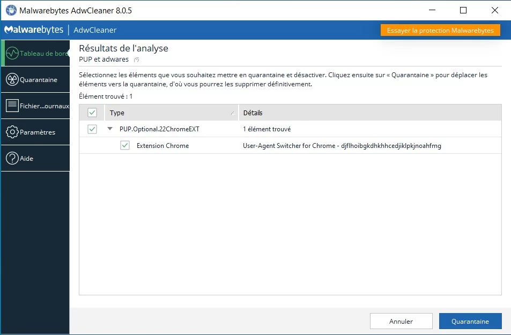Uncheck the Extension Chrome checkbox
This screenshot has width=511, height=335.
click(125, 145)
